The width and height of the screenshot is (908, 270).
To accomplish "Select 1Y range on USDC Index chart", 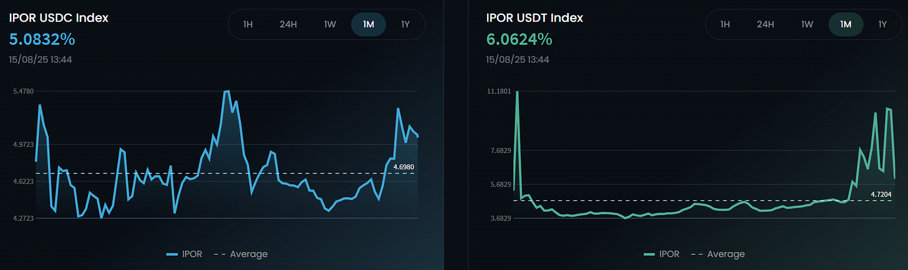I will pos(405,24).
